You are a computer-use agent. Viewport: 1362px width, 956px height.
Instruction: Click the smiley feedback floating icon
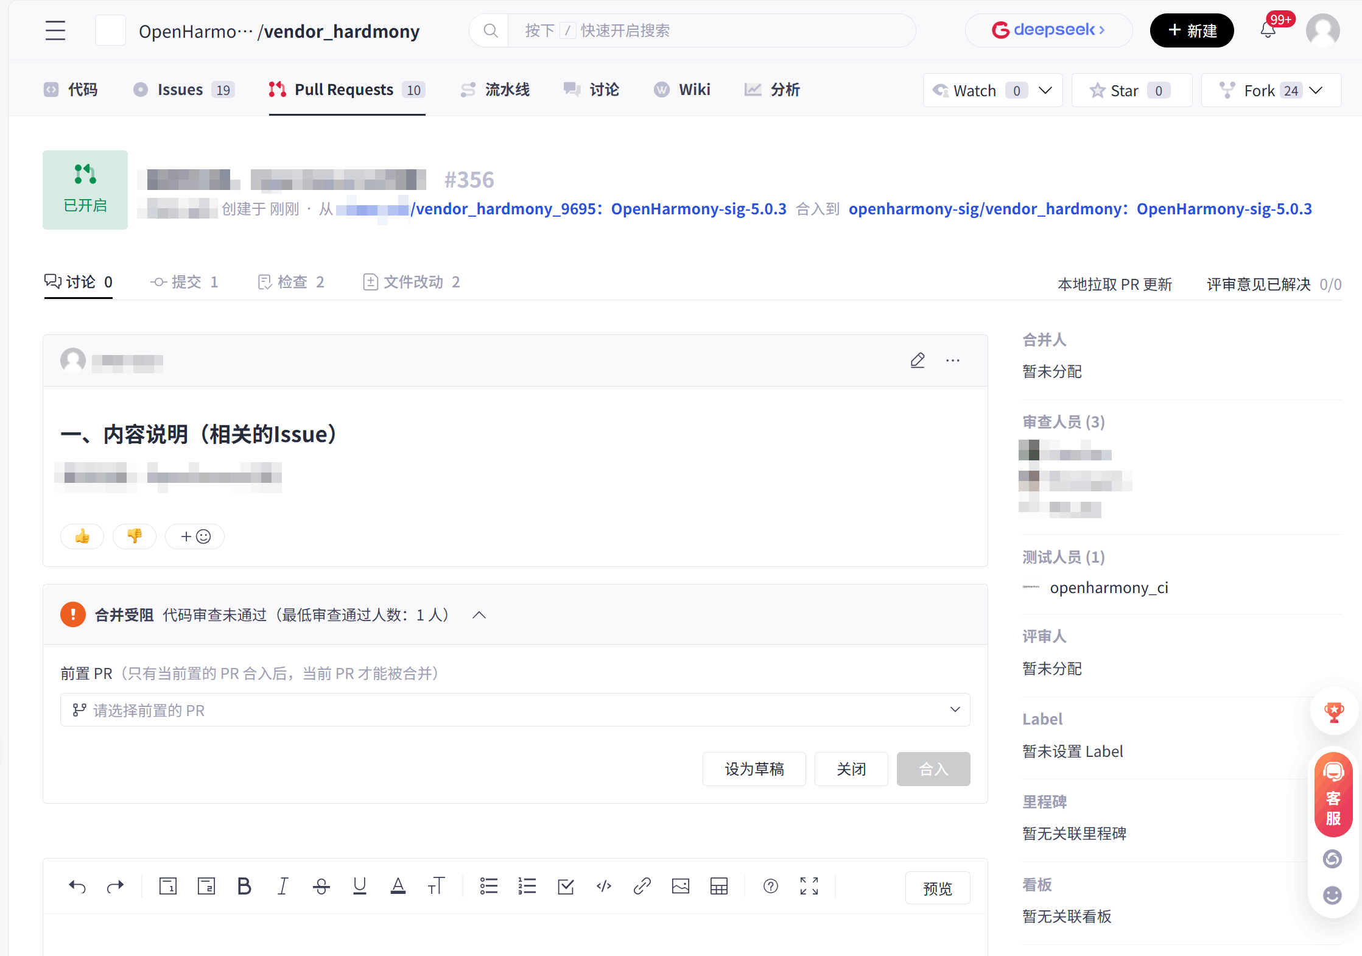pyautogui.click(x=1332, y=895)
